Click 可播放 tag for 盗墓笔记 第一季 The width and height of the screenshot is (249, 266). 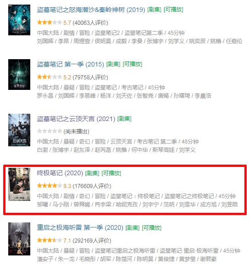pos(133,64)
